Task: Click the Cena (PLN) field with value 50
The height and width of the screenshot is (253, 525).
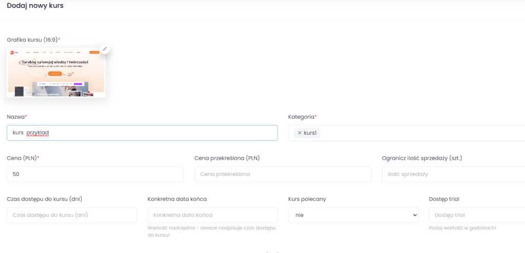Action: pyautogui.click(x=95, y=174)
